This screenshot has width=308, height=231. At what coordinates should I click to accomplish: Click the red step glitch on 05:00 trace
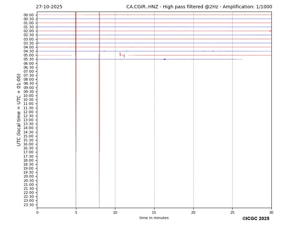tap(122, 55)
